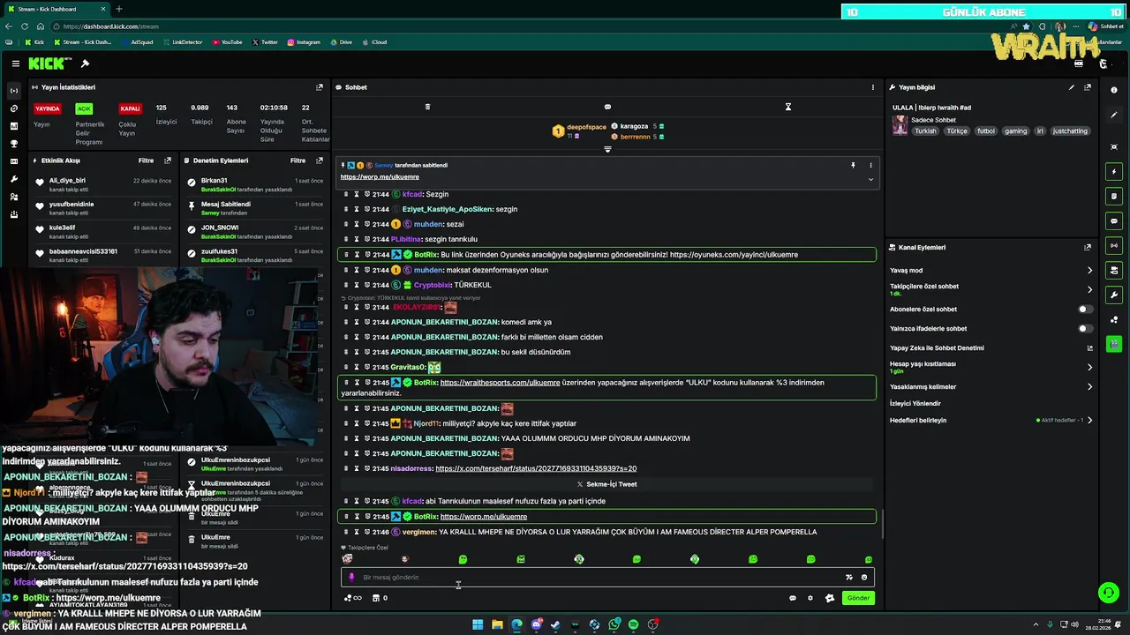
Task: Open the trophy achievements sidebar icon
Action: [x=13, y=144]
